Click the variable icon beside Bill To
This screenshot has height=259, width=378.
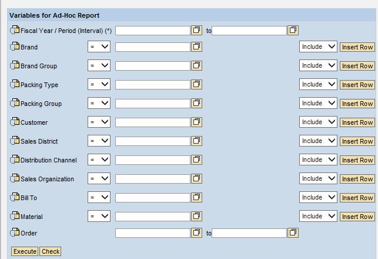point(15,197)
